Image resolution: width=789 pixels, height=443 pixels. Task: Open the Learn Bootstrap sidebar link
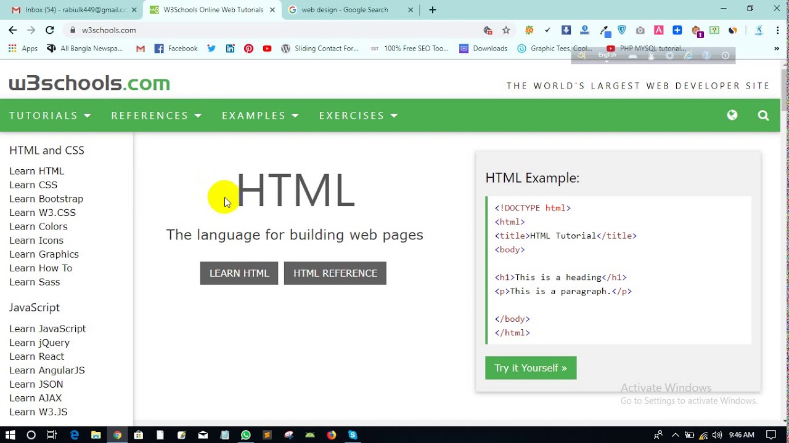coord(46,199)
